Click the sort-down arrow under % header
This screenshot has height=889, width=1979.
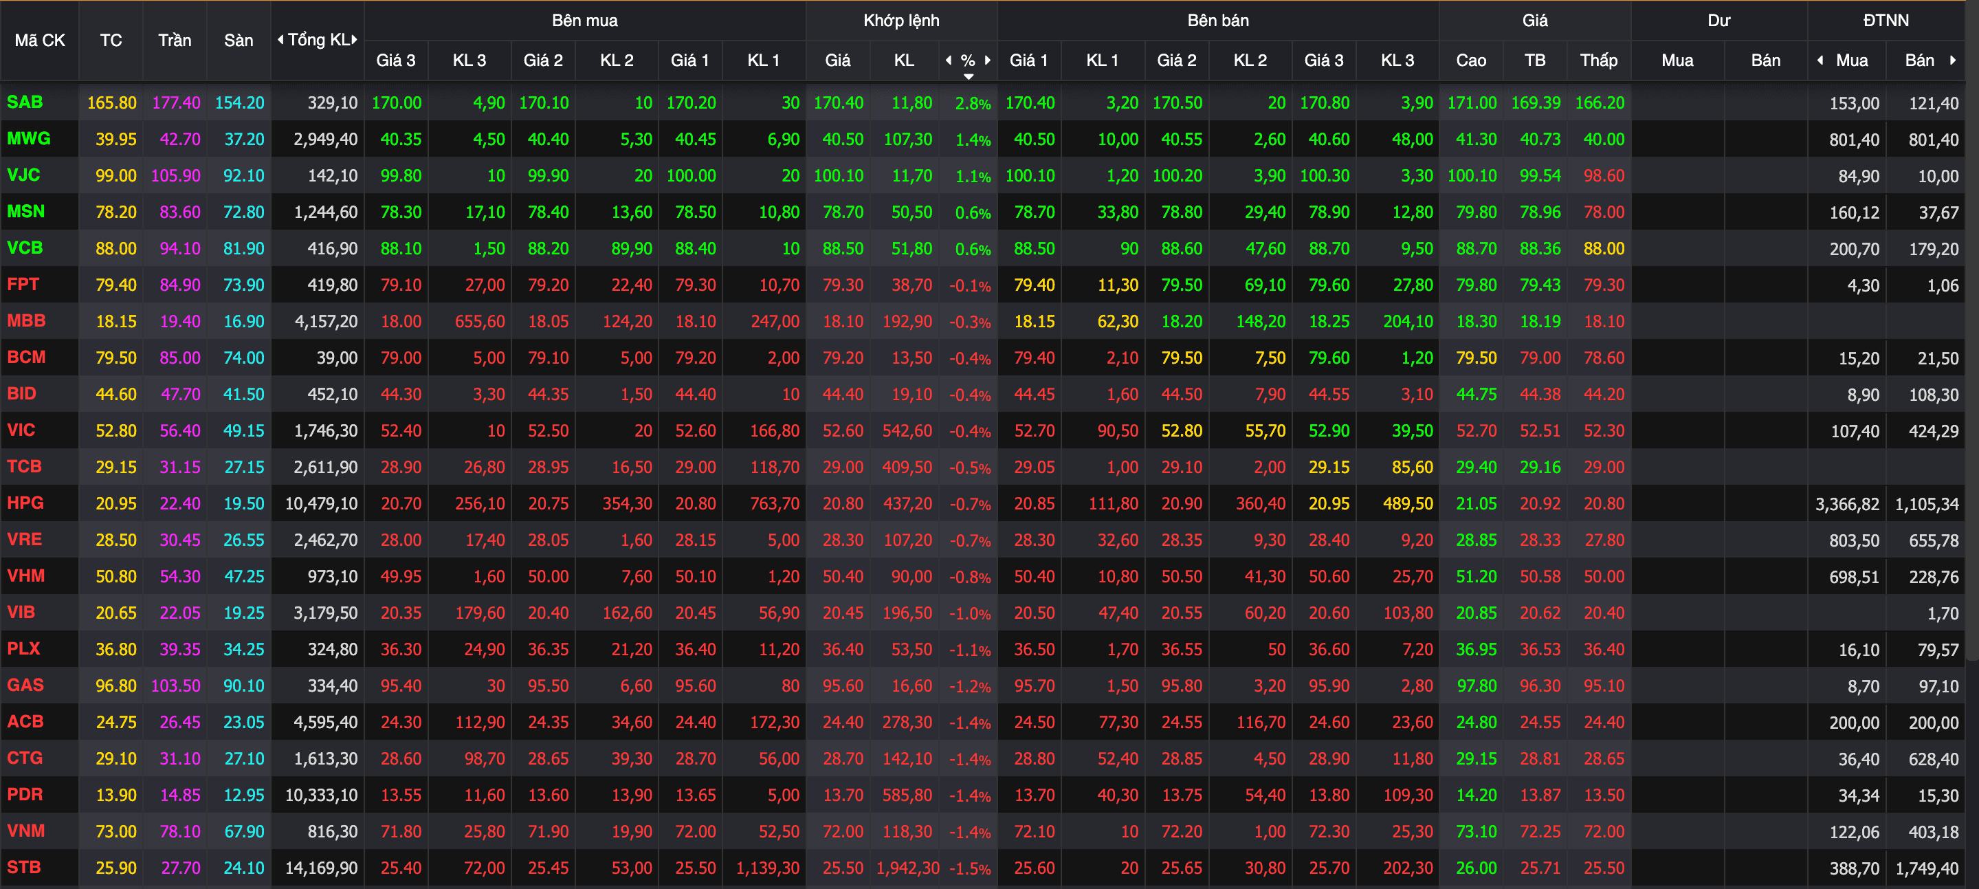click(x=969, y=76)
